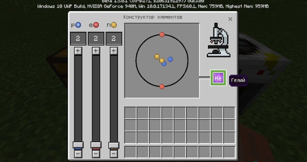307x162 pixels.
Task: Click the proton count number field
Action: point(78,38)
